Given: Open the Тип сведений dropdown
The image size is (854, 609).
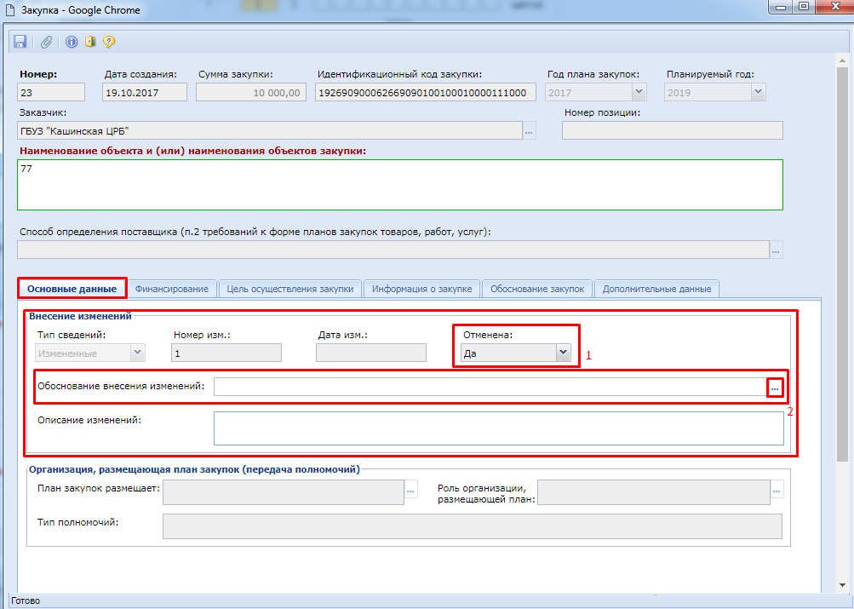Looking at the screenshot, I should click(x=138, y=353).
